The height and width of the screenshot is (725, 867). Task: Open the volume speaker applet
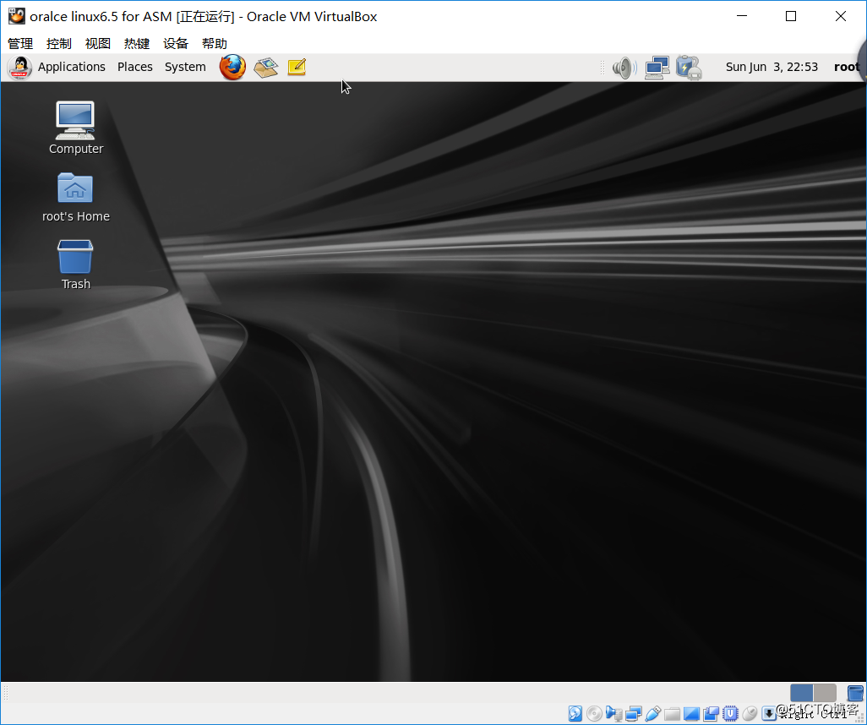[624, 68]
